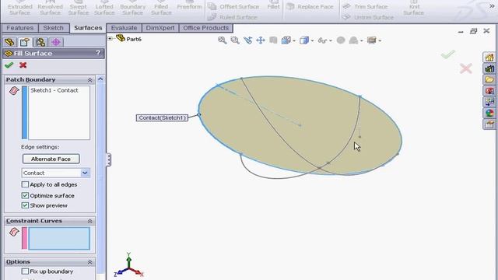The height and width of the screenshot is (280, 498).
Task: Select the Pan view icon
Action: coord(261,40)
